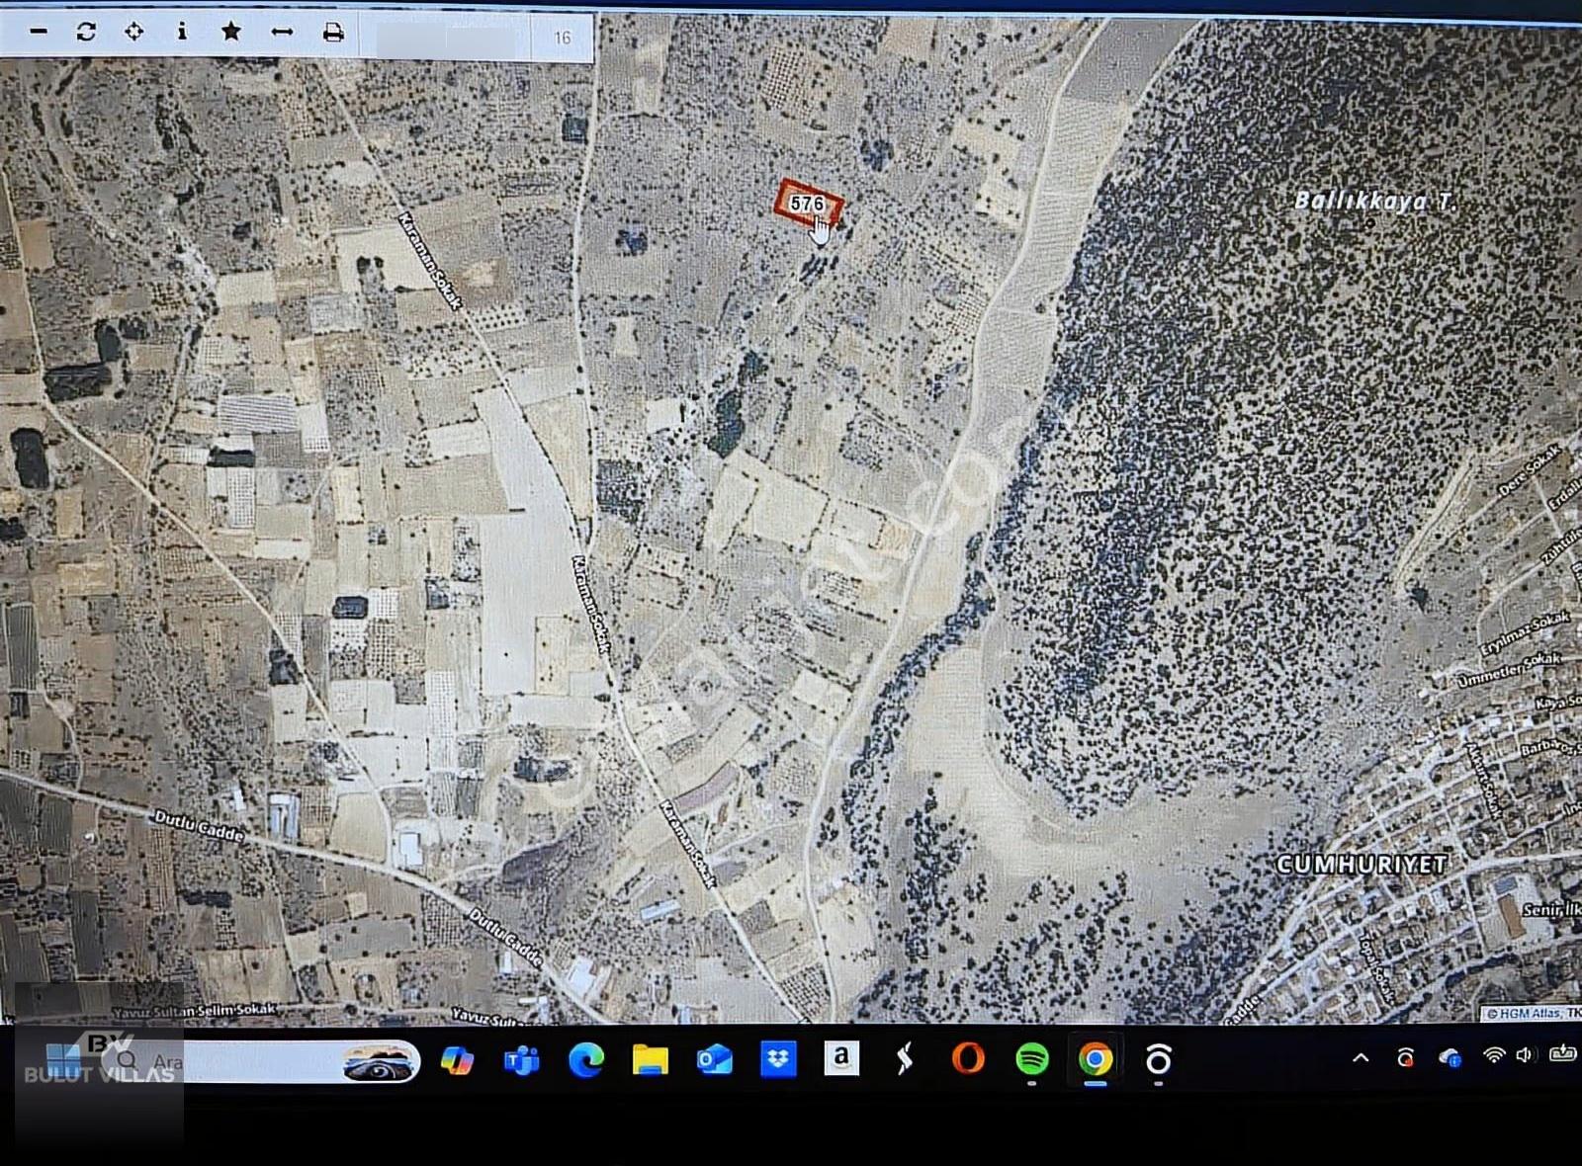Open the black and white S-shaped app in the taskbar
The width and height of the screenshot is (1582, 1166).
click(x=904, y=1059)
